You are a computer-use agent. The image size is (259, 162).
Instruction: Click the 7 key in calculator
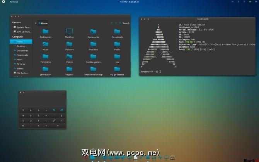(23, 110)
